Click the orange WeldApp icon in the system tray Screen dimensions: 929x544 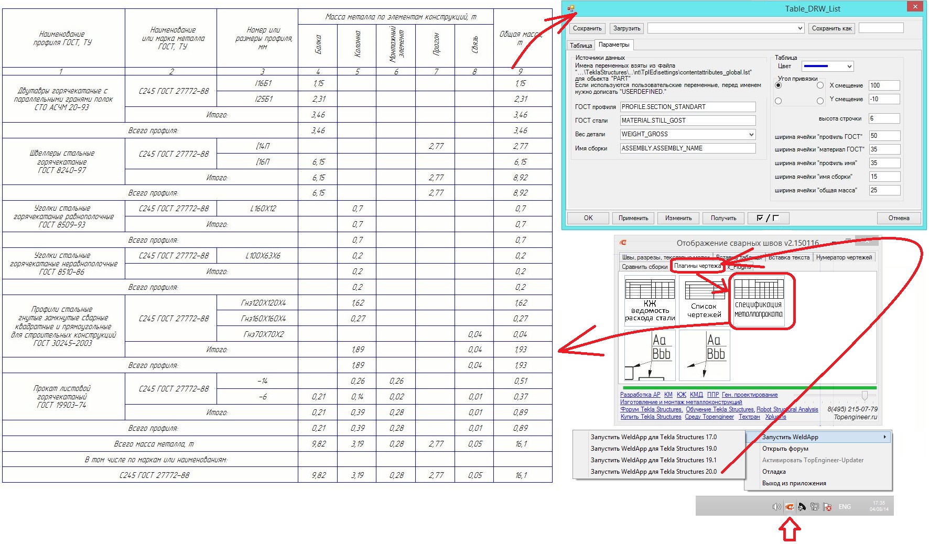click(789, 507)
